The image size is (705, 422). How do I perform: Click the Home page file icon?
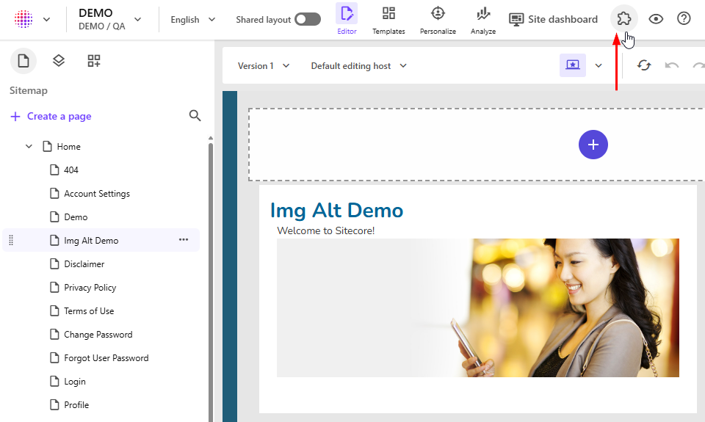(x=47, y=147)
